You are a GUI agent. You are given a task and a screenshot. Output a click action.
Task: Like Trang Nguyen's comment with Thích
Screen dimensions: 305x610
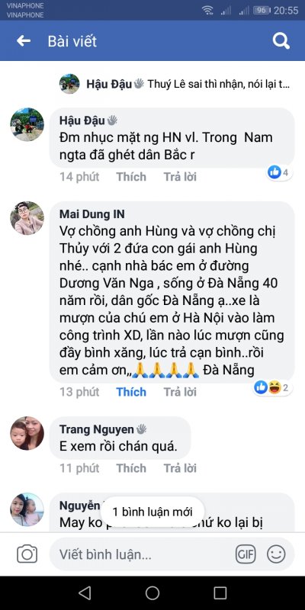(131, 468)
